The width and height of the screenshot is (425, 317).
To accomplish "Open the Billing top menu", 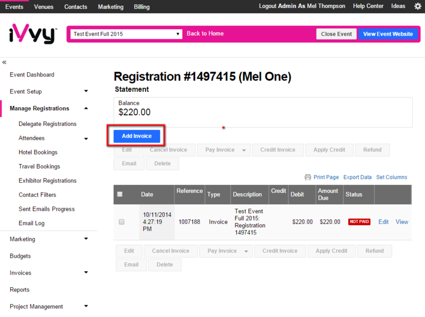I will tap(142, 7).
